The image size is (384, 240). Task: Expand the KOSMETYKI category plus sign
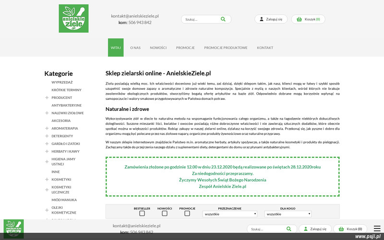47,180
